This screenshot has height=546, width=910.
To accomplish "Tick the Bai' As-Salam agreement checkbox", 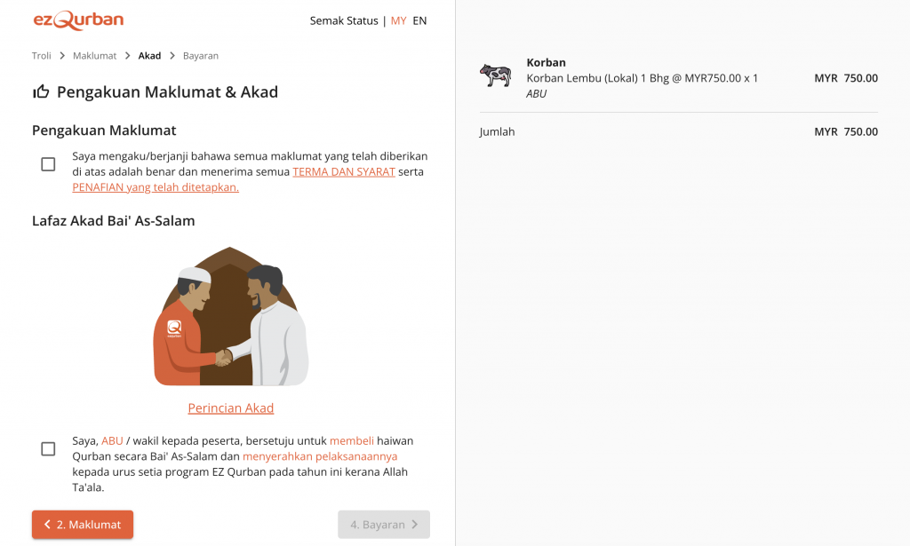I will point(48,448).
